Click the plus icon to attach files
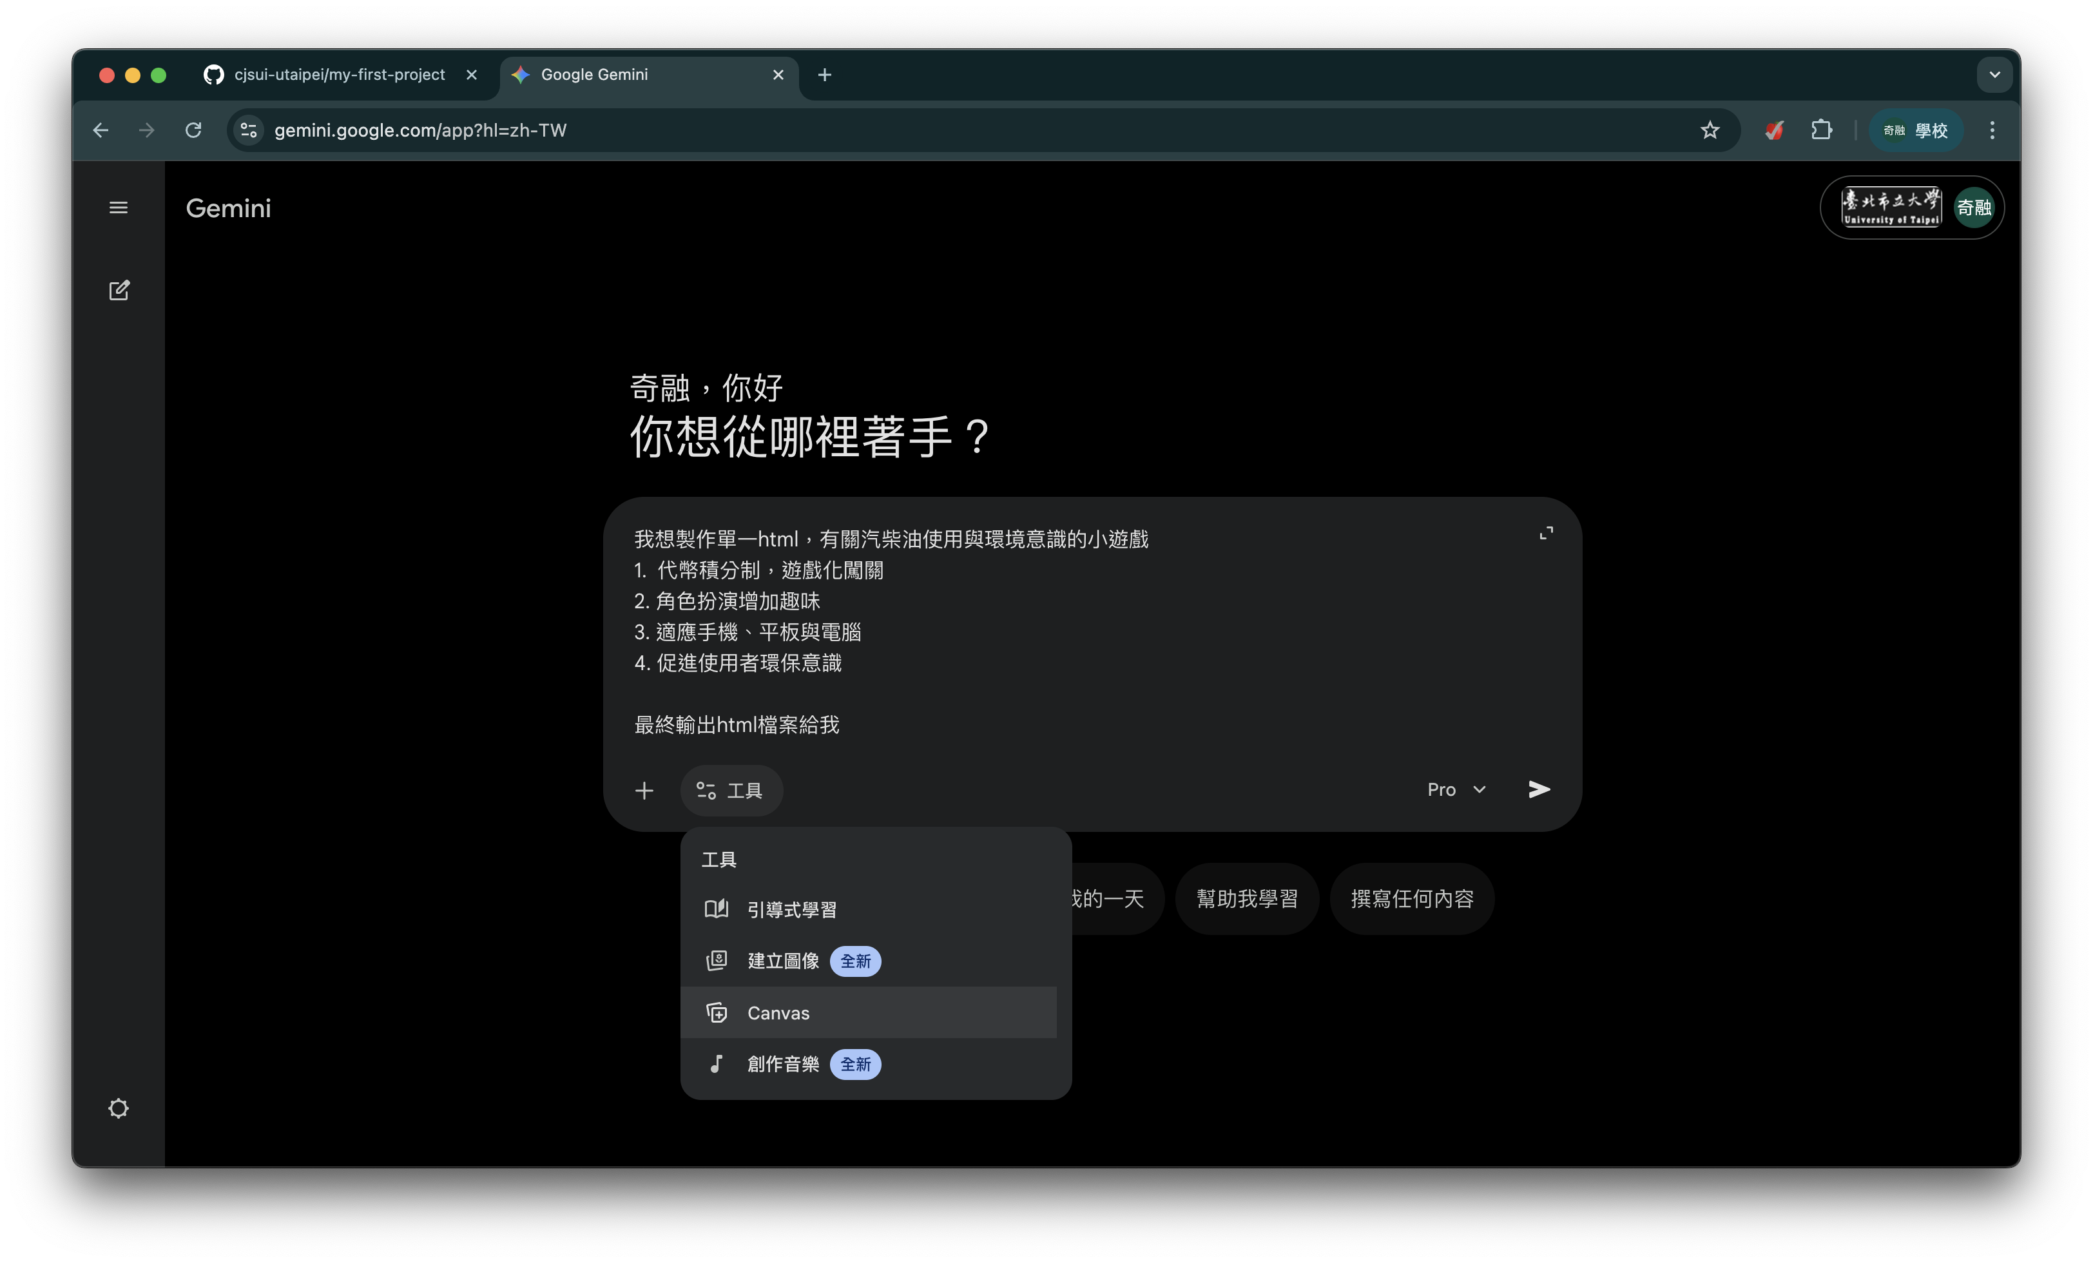The image size is (2093, 1263). (x=644, y=791)
